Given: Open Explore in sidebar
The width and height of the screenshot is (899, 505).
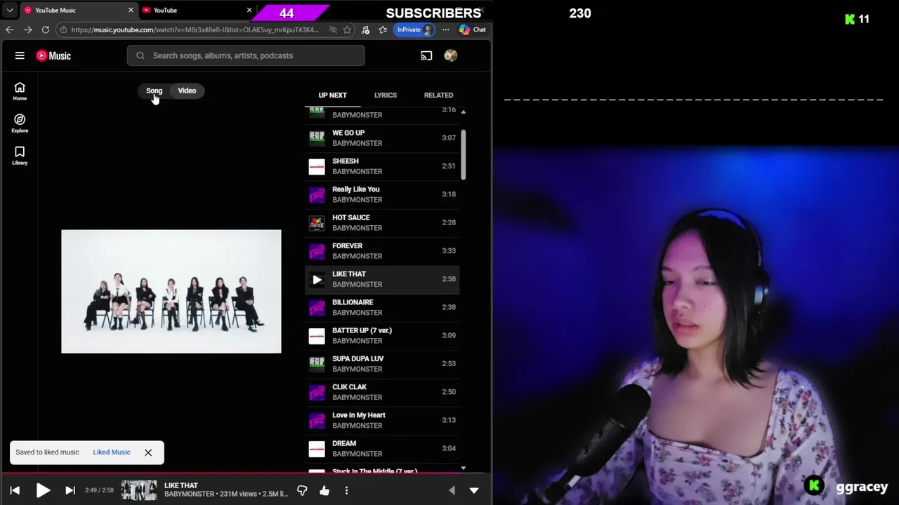Looking at the screenshot, I should tap(20, 123).
